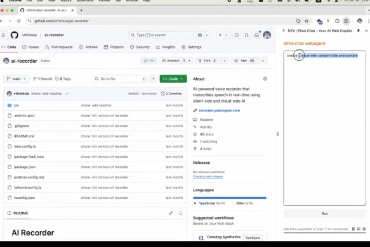The width and height of the screenshot is (370, 247).
Task: Click the GitHub search box
Action: 161,35
